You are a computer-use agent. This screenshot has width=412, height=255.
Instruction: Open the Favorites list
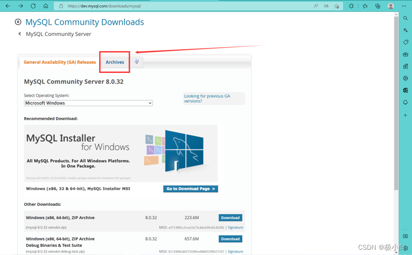click(365, 6)
